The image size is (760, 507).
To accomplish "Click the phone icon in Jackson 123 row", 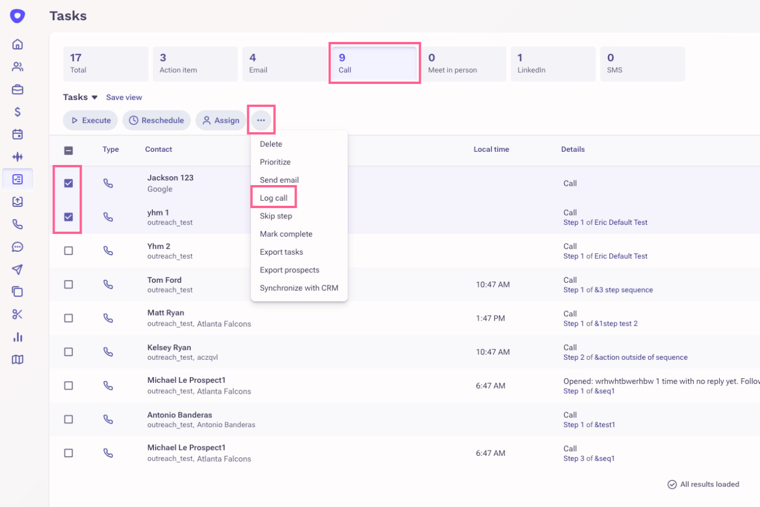I will (108, 183).
